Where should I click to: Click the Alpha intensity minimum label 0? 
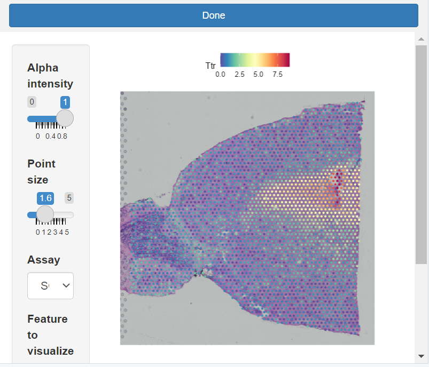tap(32, 102)
